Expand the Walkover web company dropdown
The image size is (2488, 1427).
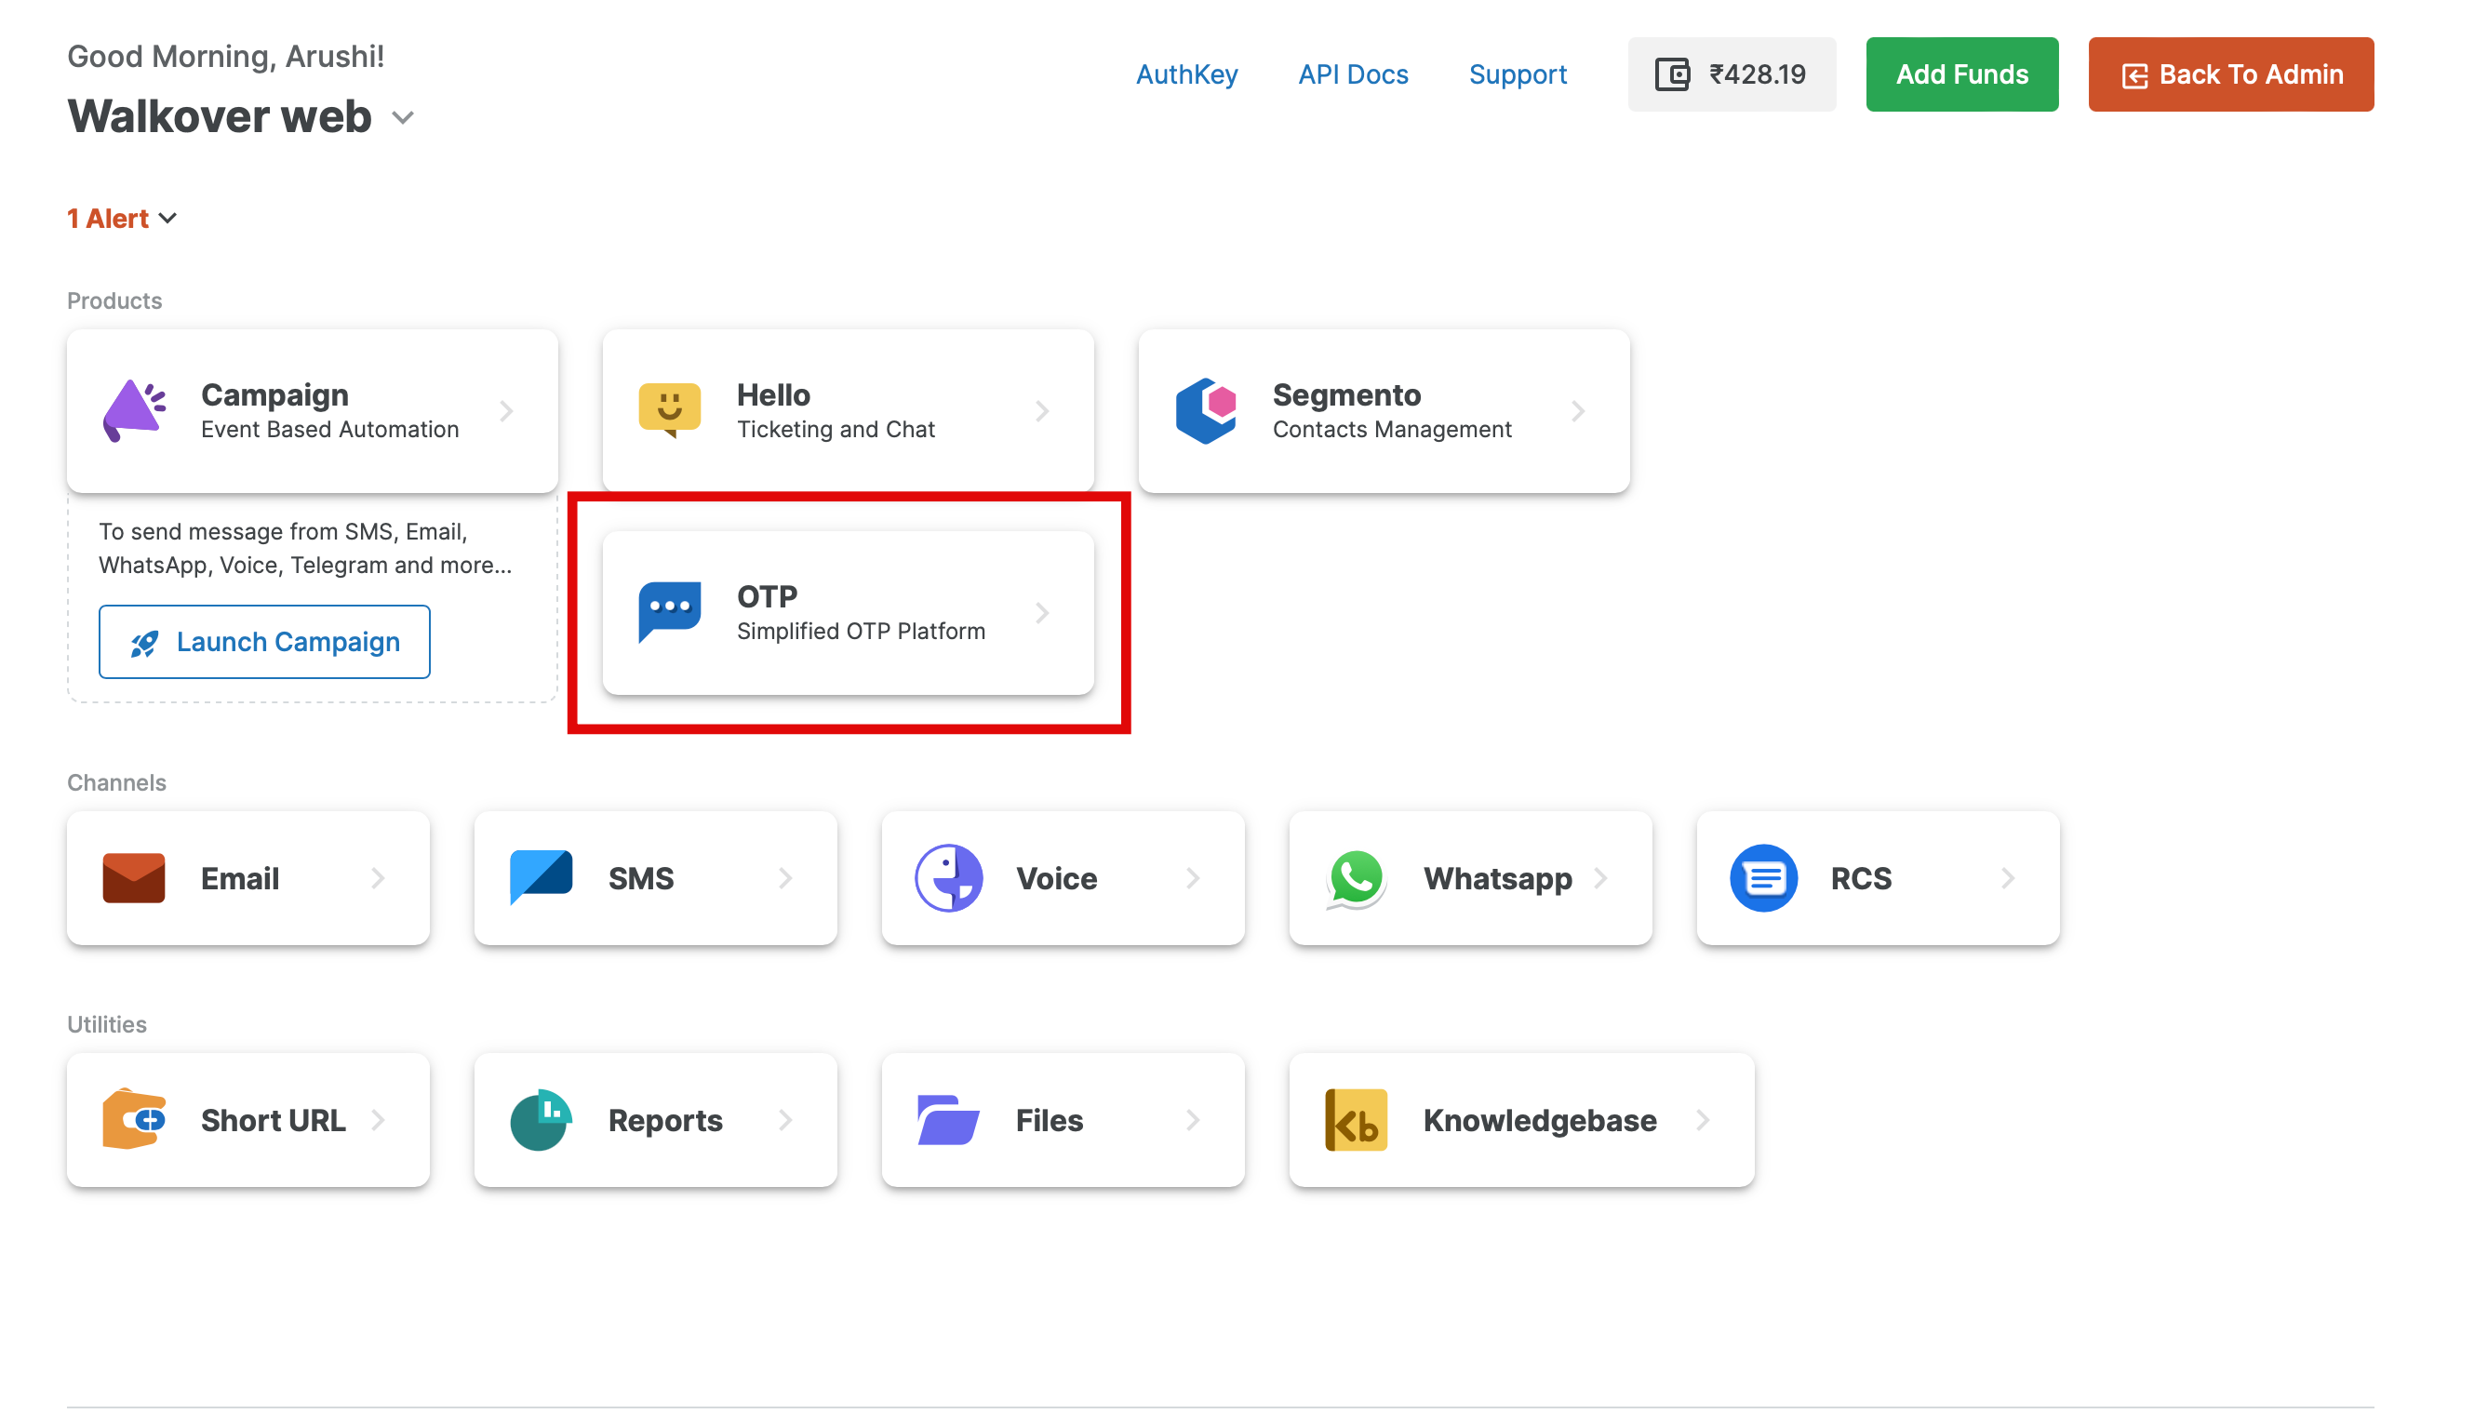403,117
